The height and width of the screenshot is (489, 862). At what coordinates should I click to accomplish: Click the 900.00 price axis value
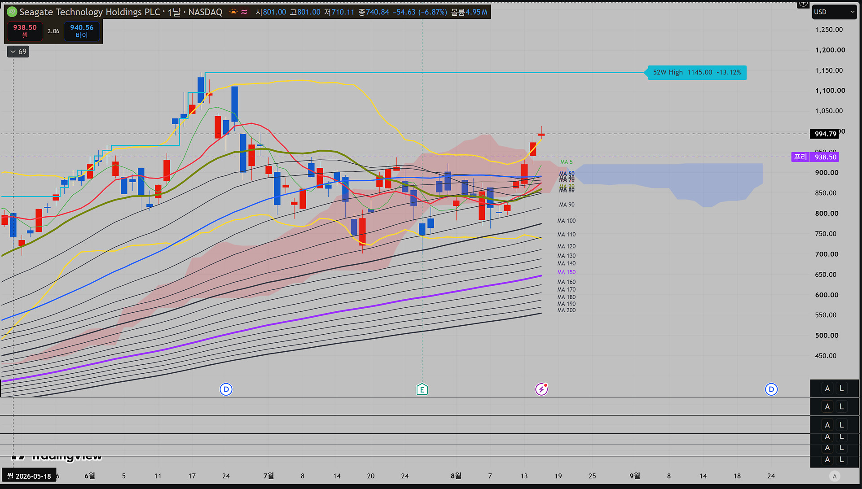tap(827, 173)
